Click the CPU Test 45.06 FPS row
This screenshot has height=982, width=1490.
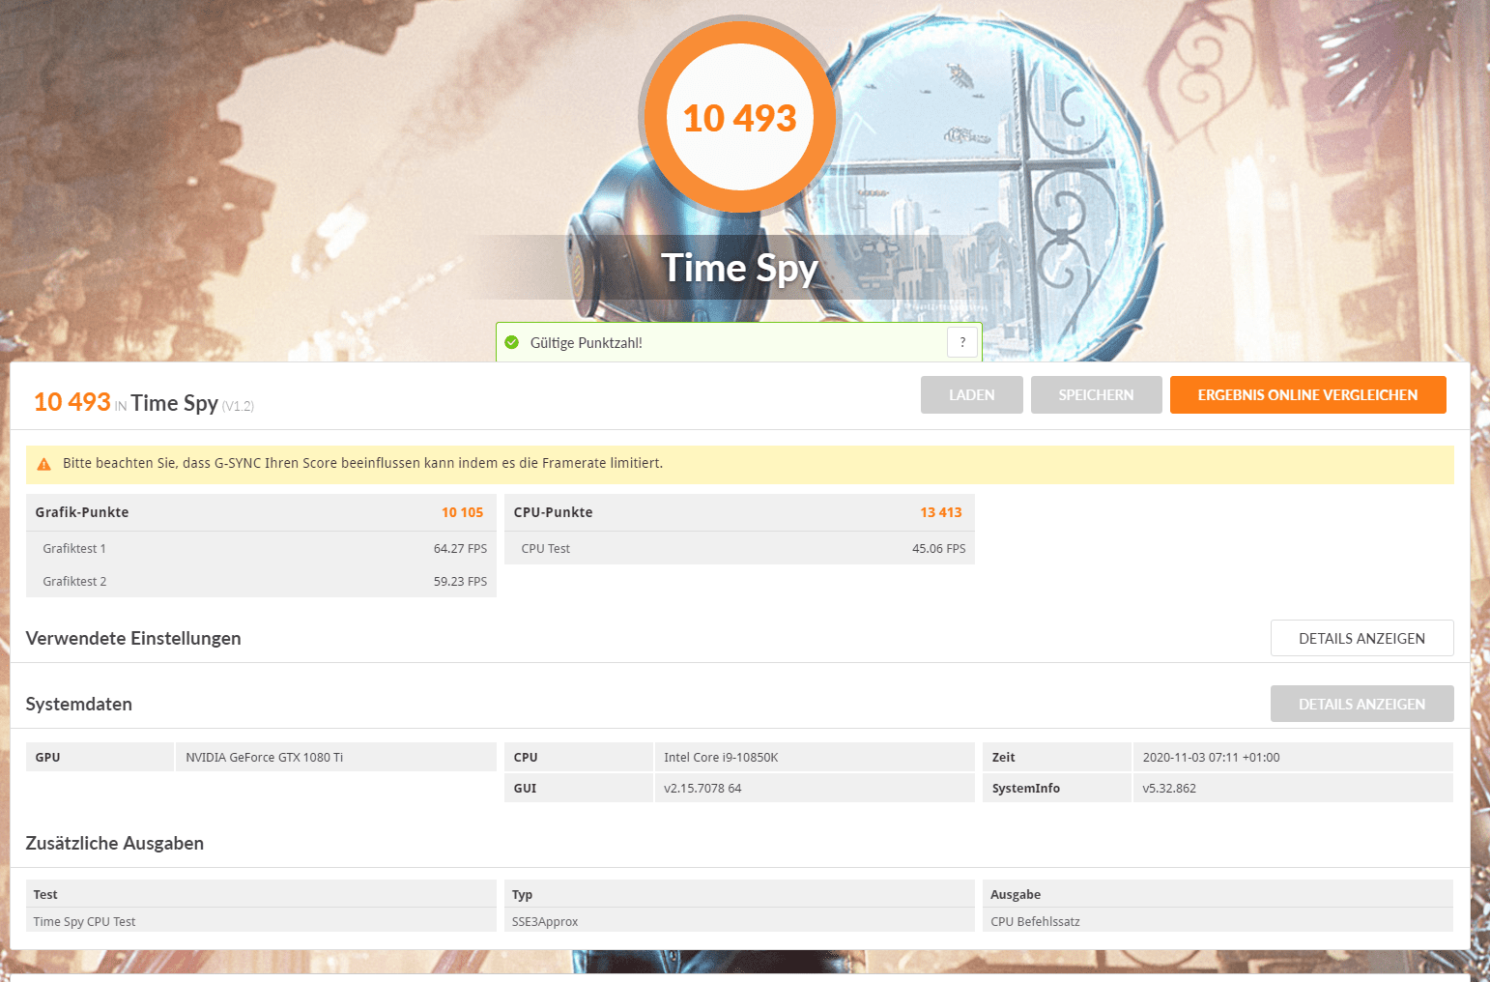pyautogui.click(x=739, y=548)
